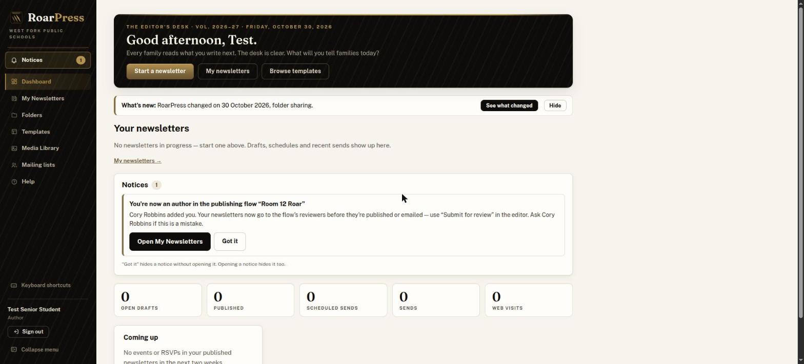Click the Notices bell icon
Screen dimensions: 804x364
(14, 60)
